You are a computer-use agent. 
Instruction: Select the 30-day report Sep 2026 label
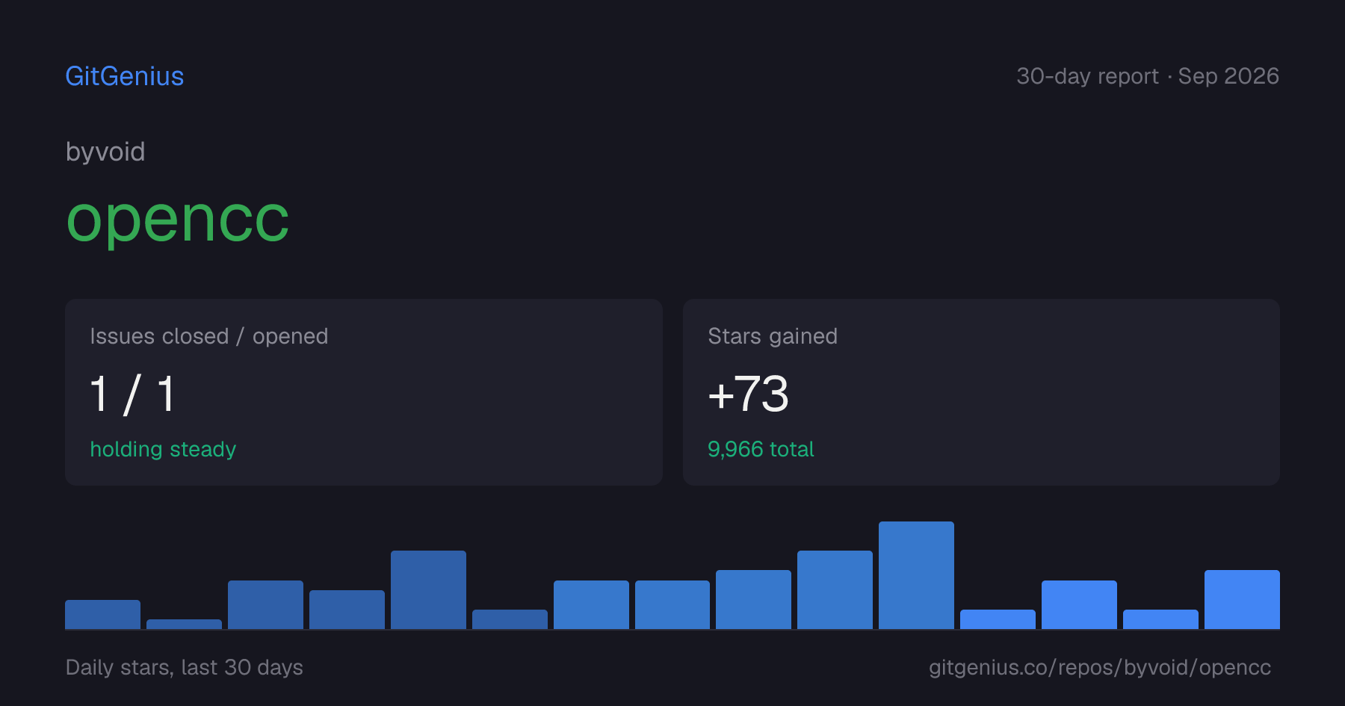point(1148,76)
